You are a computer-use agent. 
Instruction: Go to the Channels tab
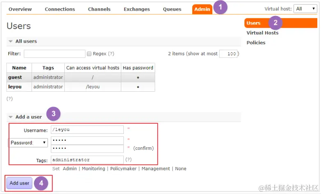click(x=99, y=9)
